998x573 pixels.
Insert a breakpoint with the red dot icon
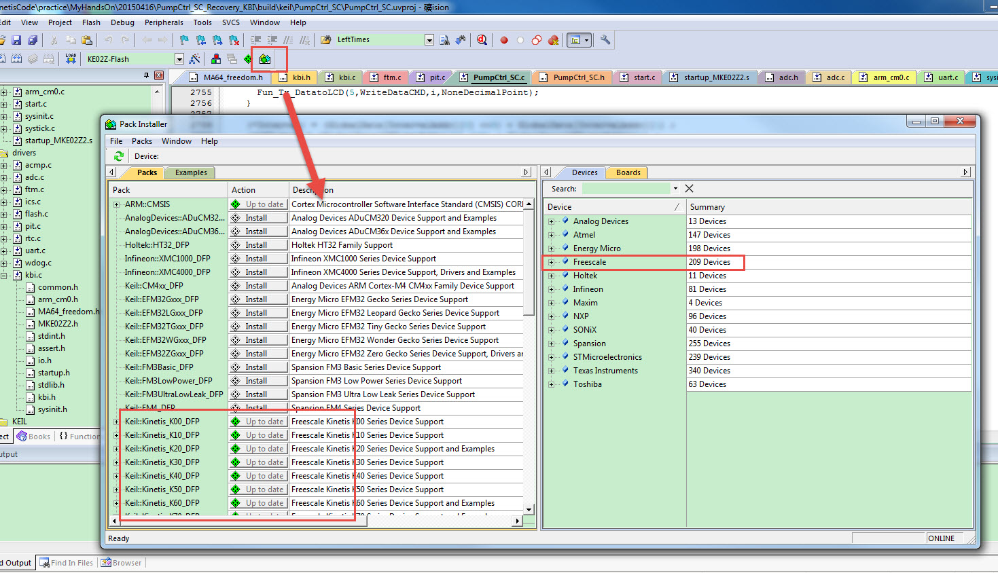504,40
